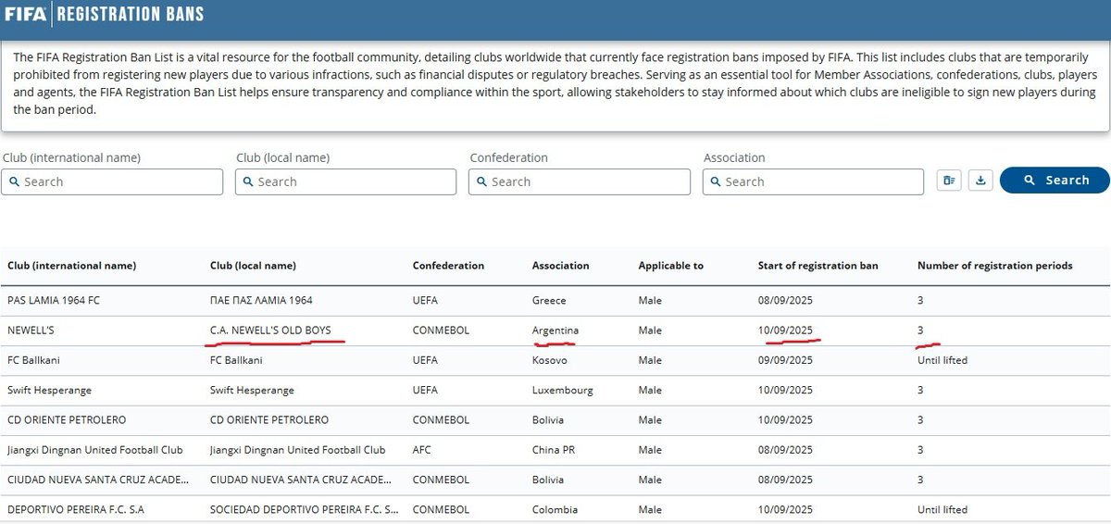
Task: Click 'Bolivia' in the Oriente Petrolero row
Action: (548, 420)
